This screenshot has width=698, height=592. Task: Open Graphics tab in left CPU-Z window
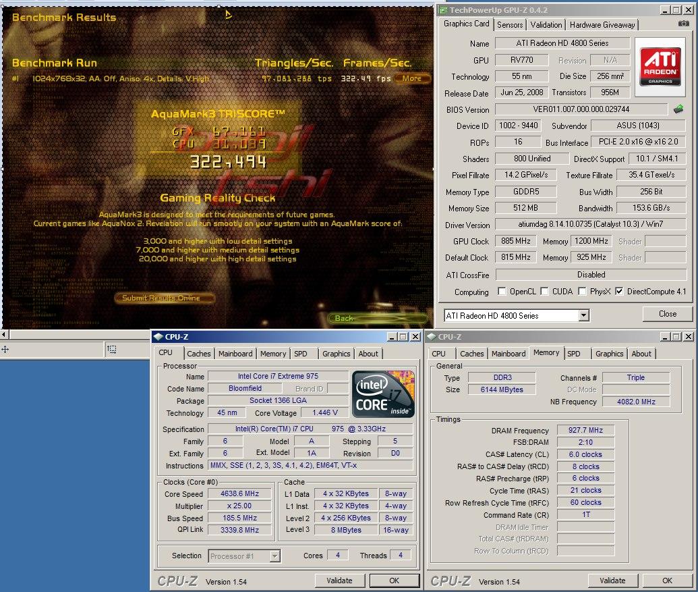point(336,354)
